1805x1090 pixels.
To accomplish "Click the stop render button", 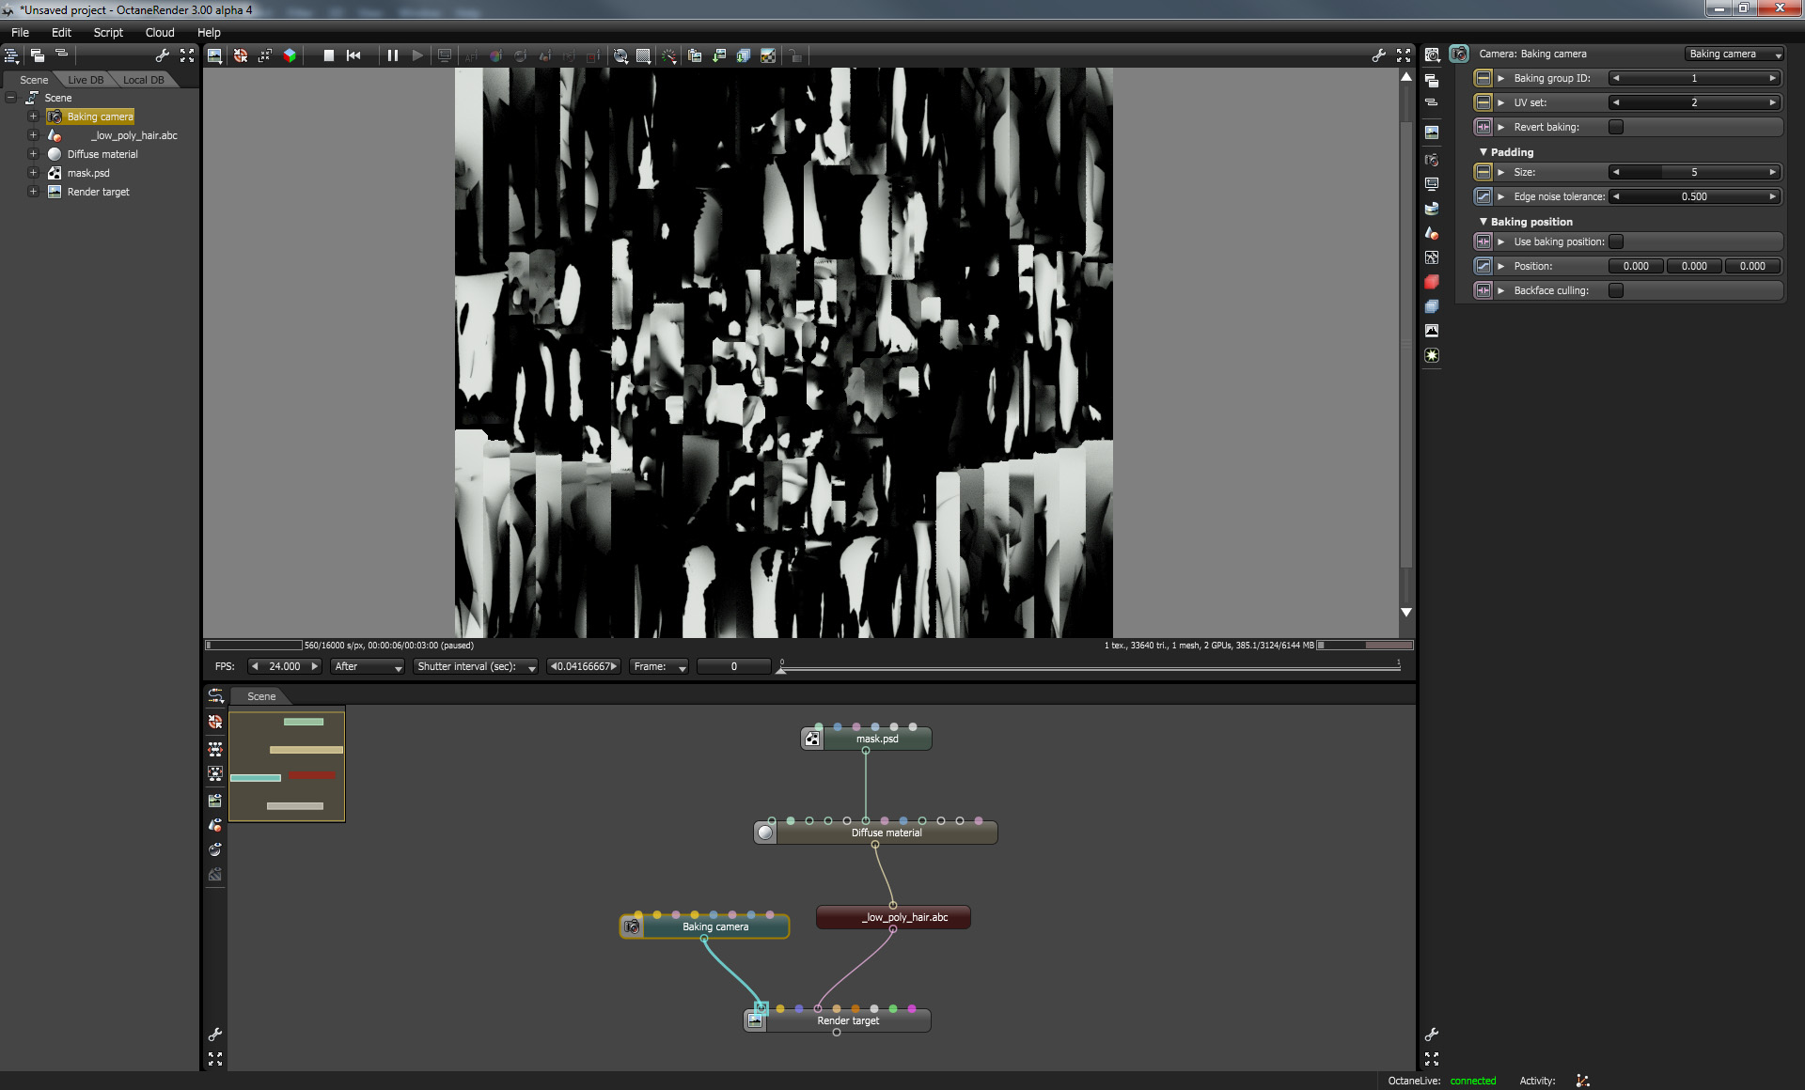I will 329,56.
